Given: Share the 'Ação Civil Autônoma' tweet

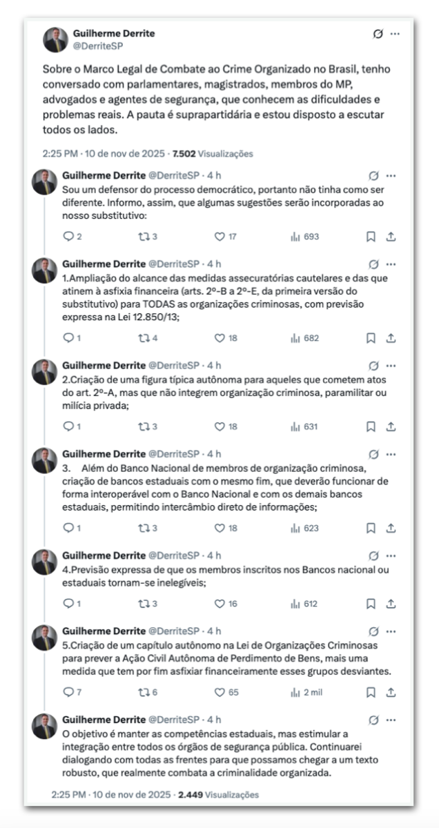Looking at the screenshot, I should [x=391, y=692].
